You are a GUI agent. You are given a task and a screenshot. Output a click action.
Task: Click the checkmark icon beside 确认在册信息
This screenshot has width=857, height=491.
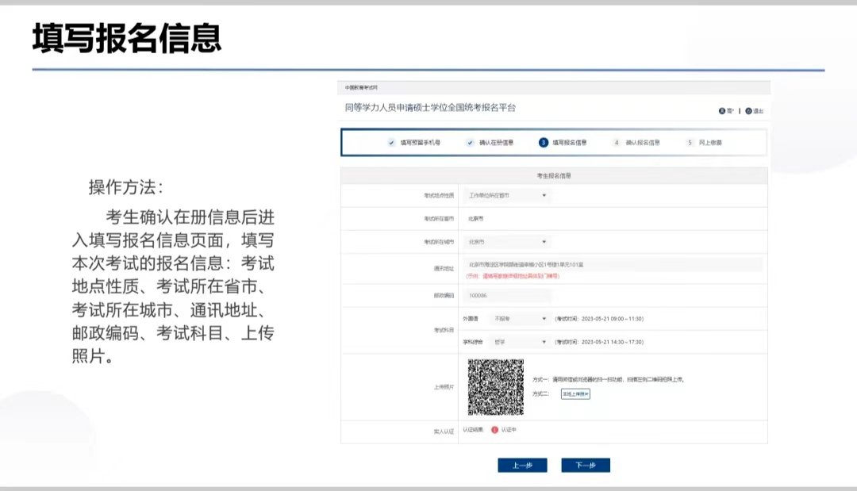[x=470, y=143]
